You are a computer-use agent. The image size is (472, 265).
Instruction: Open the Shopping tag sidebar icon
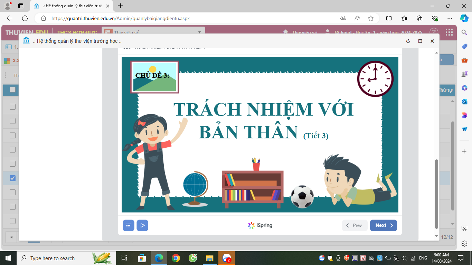click(464, 46)
